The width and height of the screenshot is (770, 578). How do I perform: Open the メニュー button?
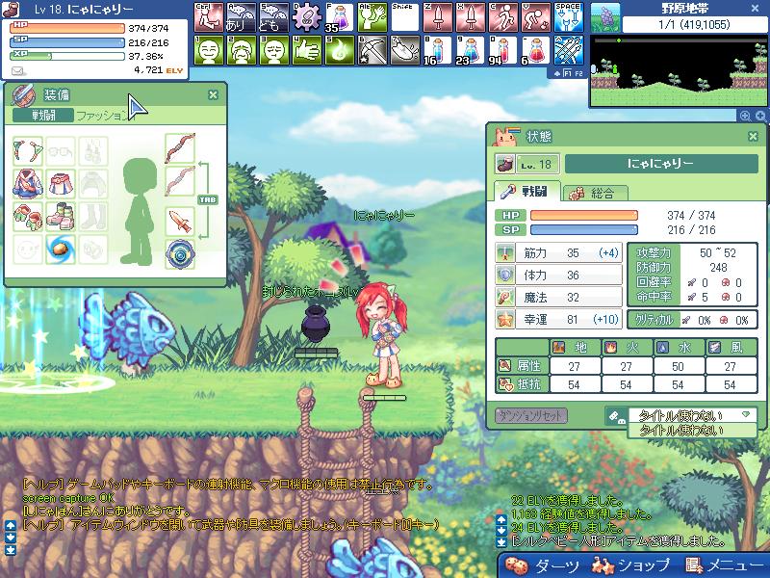(x=725, y=565)
